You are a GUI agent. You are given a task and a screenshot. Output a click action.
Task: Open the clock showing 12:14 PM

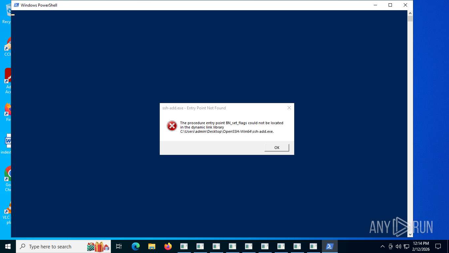pos(421,246)
